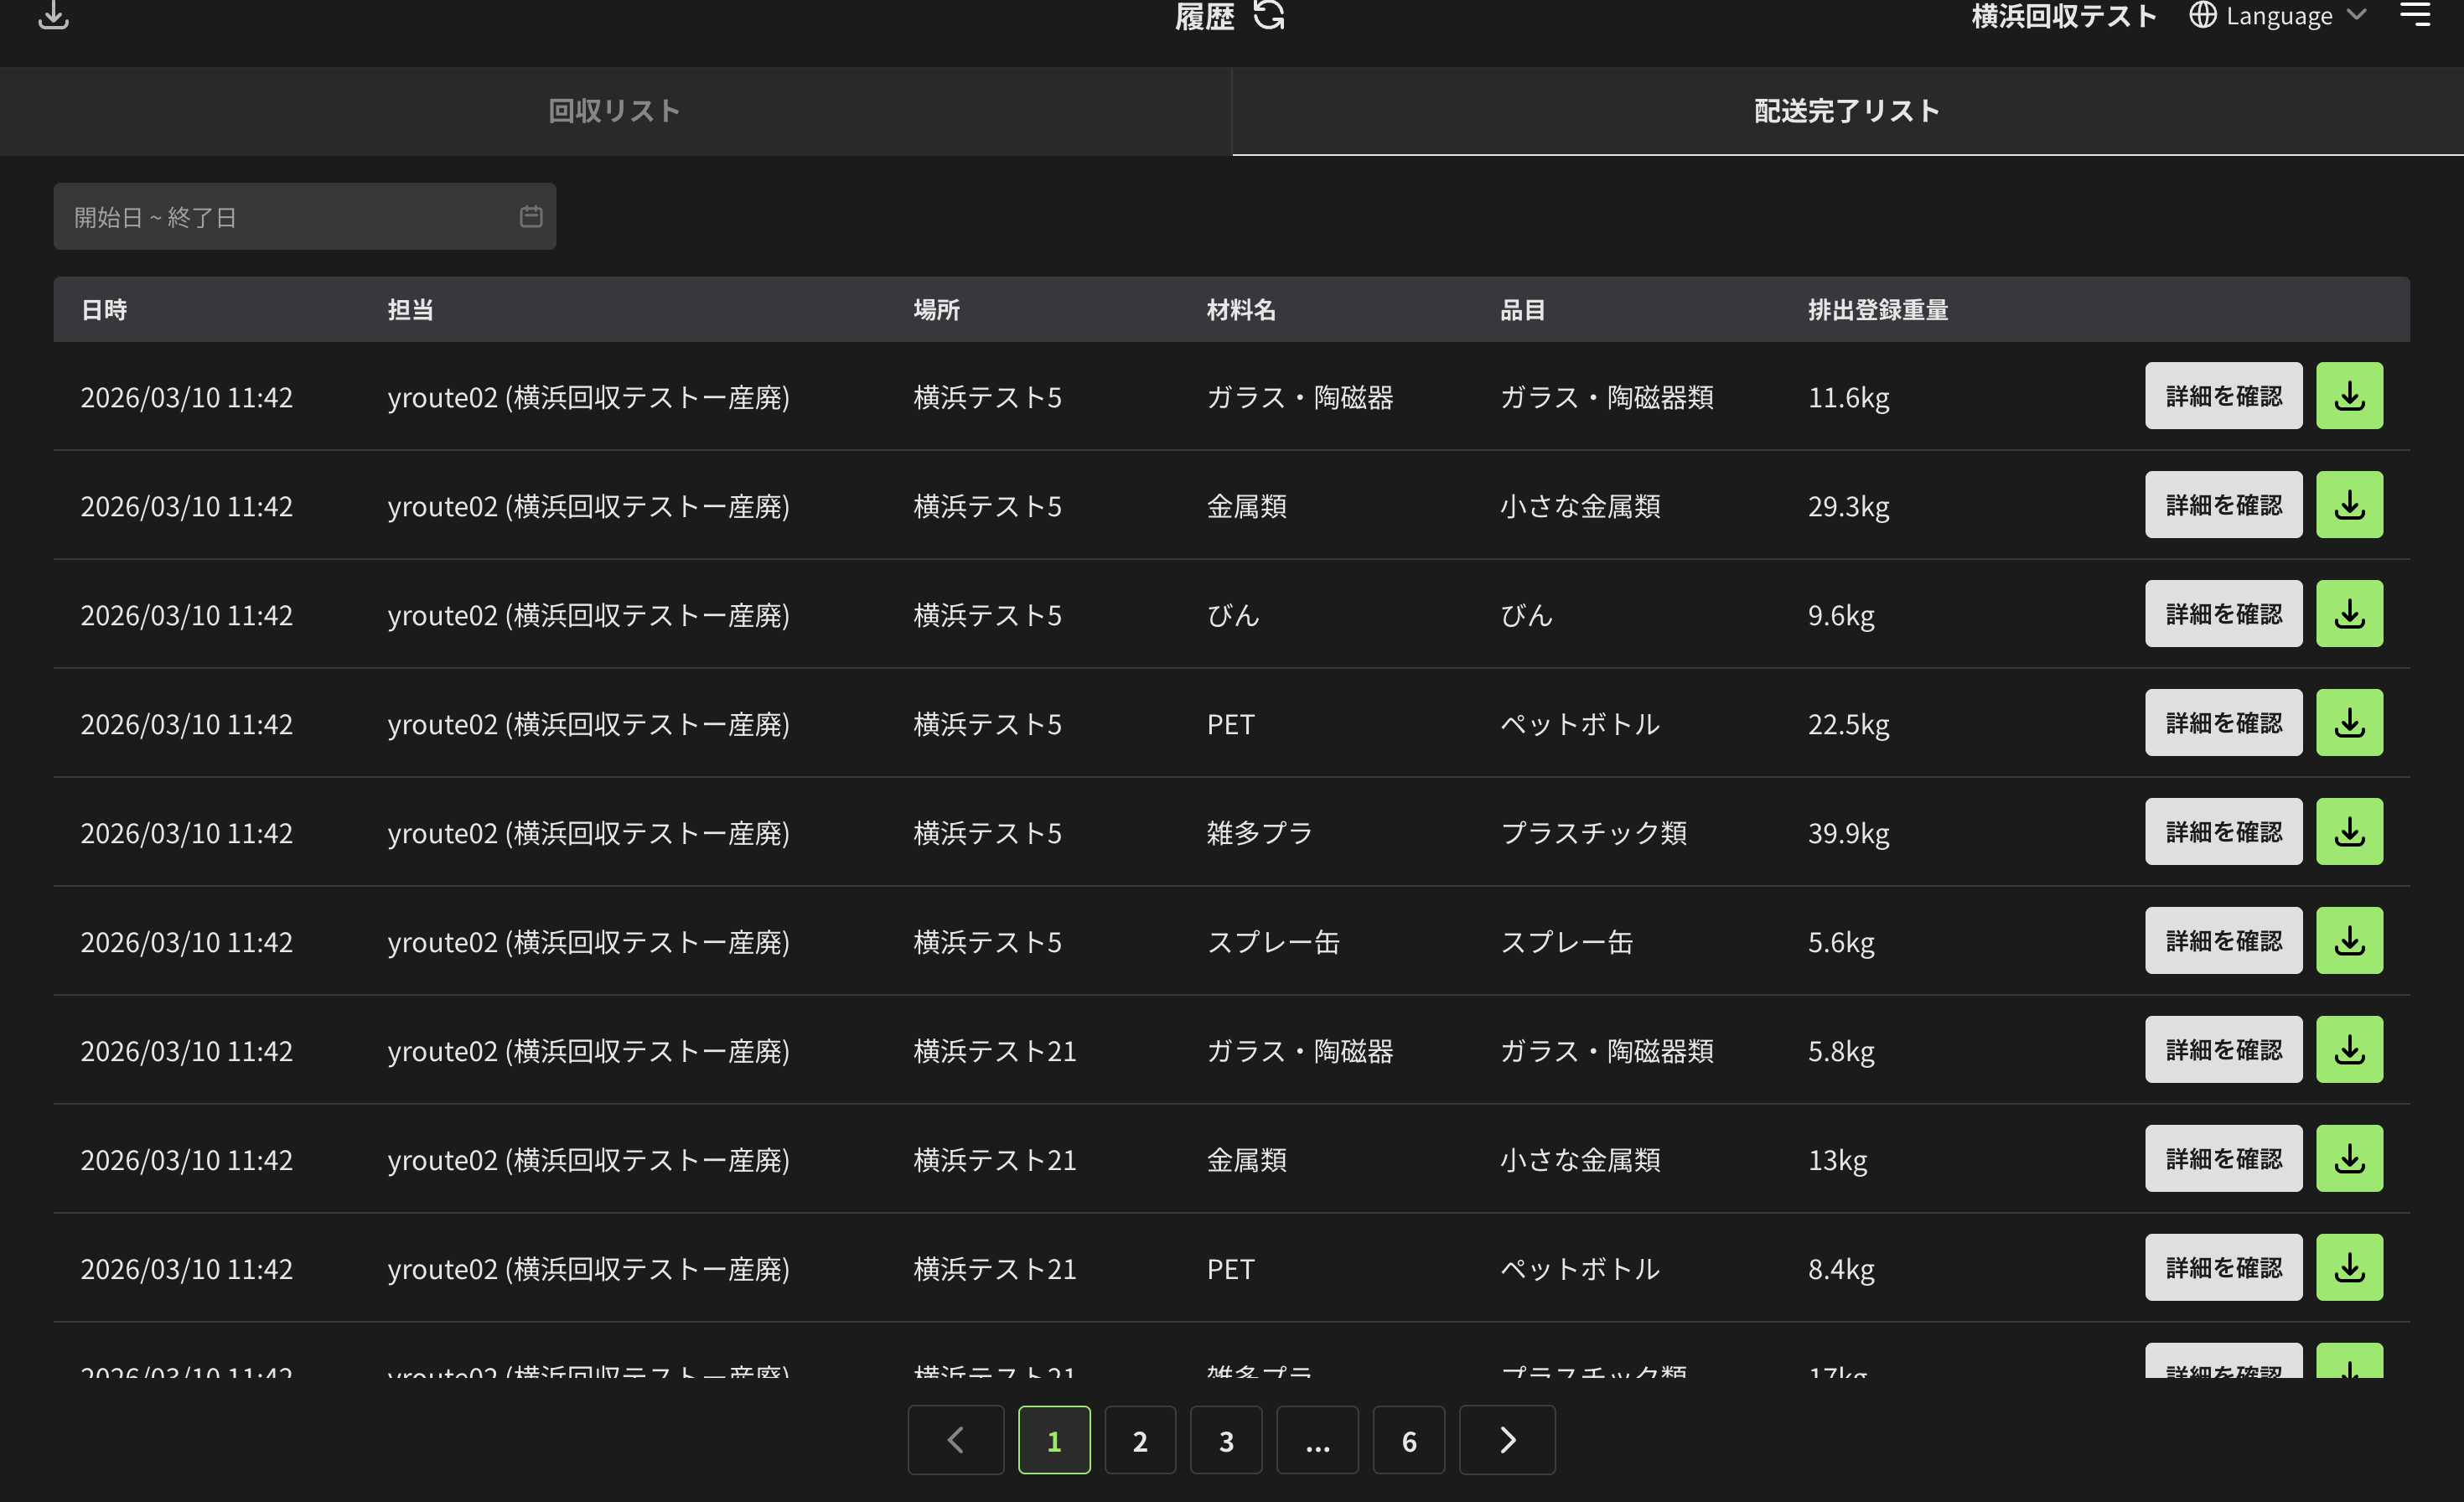The image size is (2464, 1502).
Task: Click the 11.6kg weight value
Action: 1849,398
